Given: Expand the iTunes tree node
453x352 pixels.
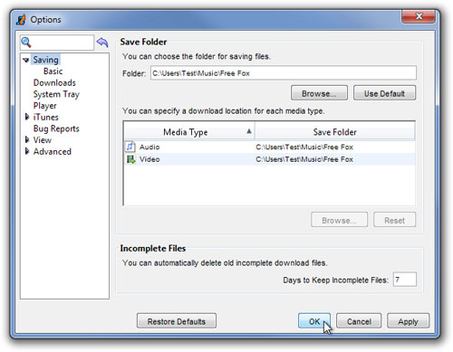Looking at the screenshot, I should [x=27, y=117].
